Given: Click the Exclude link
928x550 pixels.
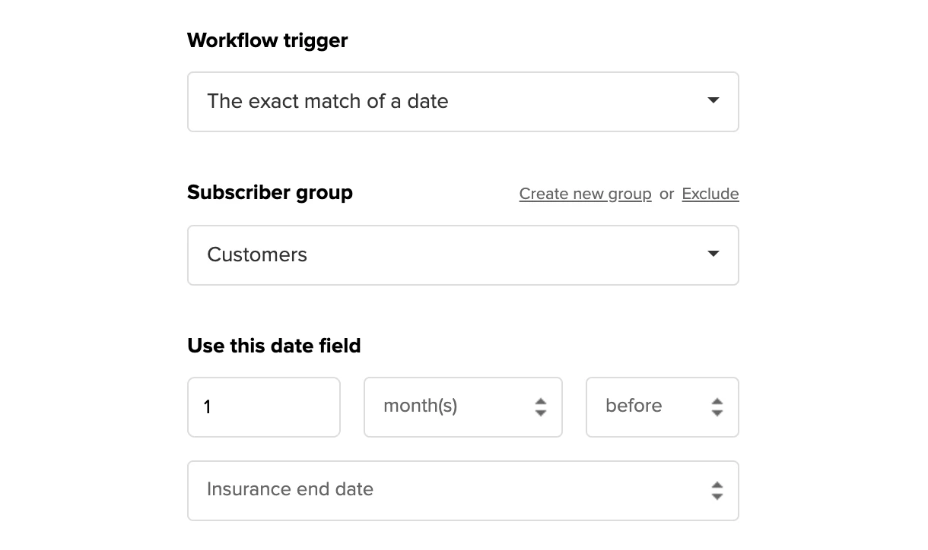Looking at the screenshot, I should click(x=710, y=194).
